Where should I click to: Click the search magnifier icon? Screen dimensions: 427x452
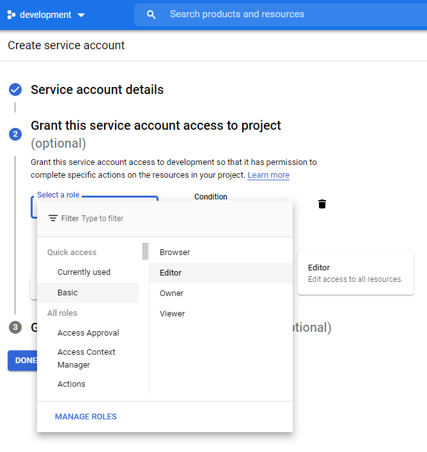pyautogui.click(x=151, y=15)
